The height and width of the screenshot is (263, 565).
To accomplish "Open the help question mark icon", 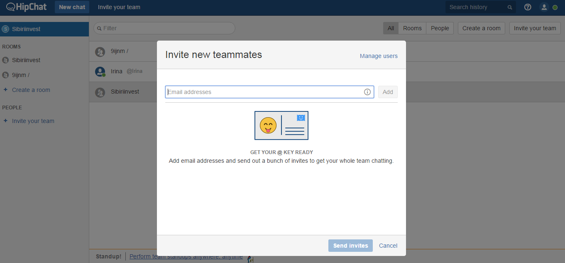I will pyautogui.click(x=528, y=7).
